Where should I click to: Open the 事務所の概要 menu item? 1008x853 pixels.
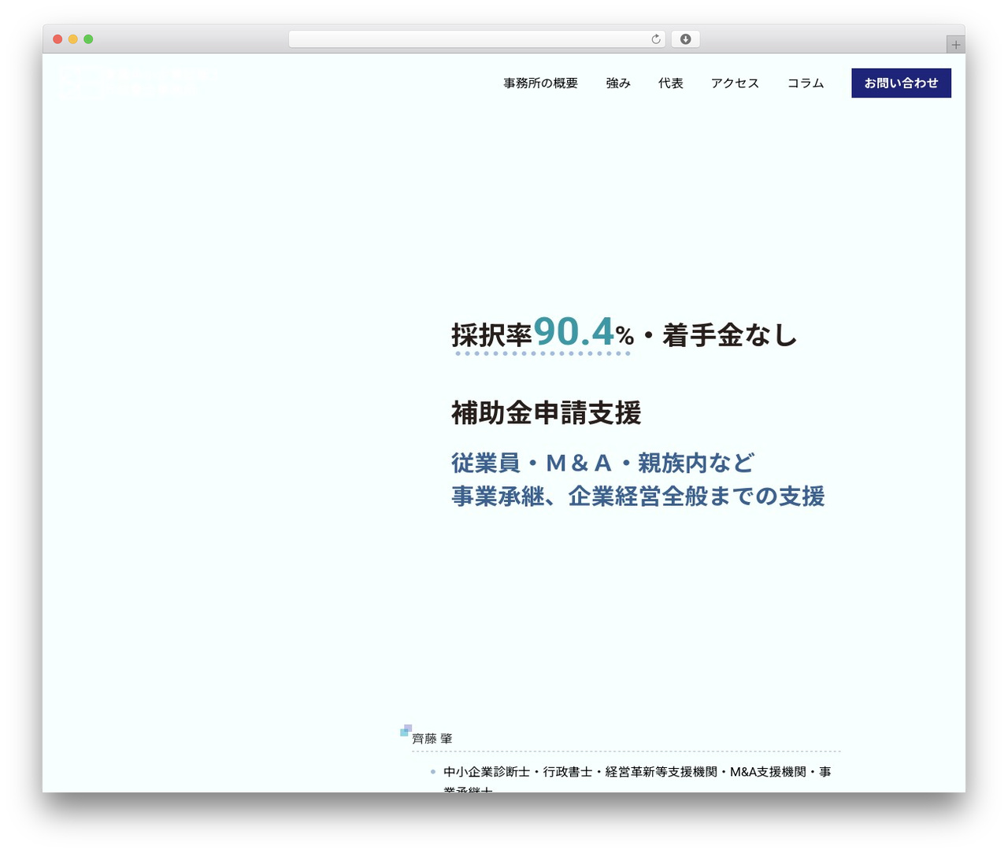tap(541, 83)
